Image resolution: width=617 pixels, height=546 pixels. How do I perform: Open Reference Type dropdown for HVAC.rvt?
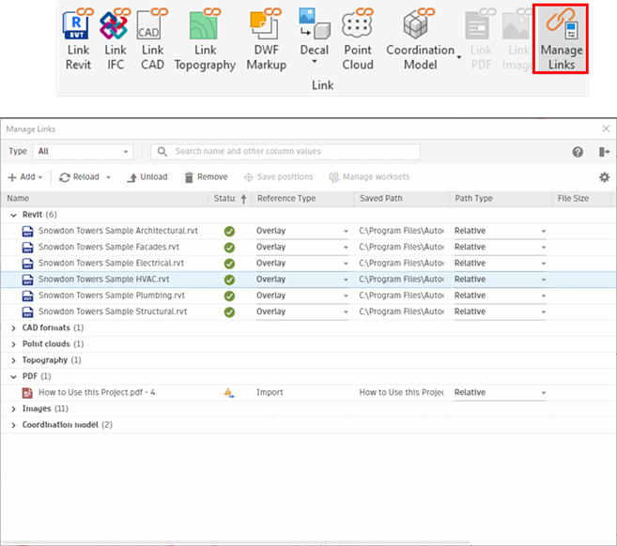(x=302, y=280)
